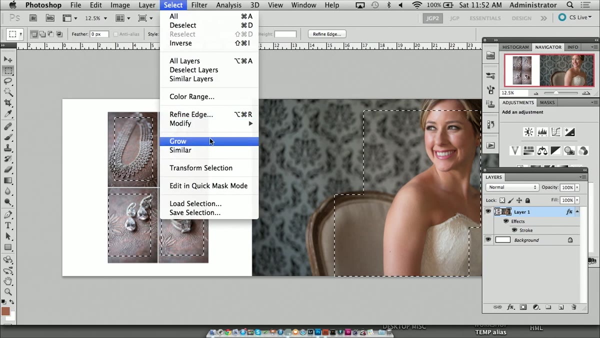Select the Rectangle shape tool
The width and height of the screenshot is (600, 338).
(x=8, y=247)
